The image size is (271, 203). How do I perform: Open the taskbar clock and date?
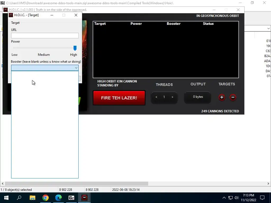click(248, 198)
